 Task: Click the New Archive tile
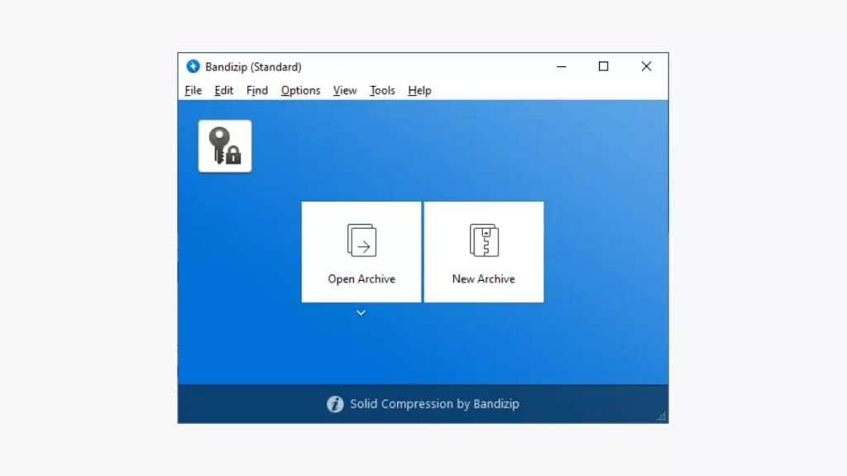tap(483, 252)
